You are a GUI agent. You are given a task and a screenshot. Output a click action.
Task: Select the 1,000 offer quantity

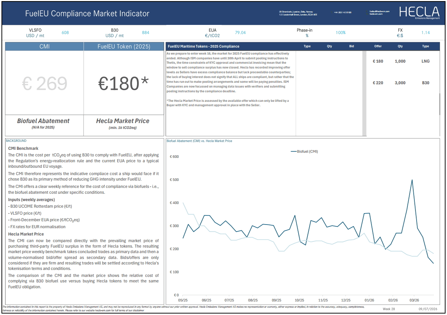[x=400, y=61]
